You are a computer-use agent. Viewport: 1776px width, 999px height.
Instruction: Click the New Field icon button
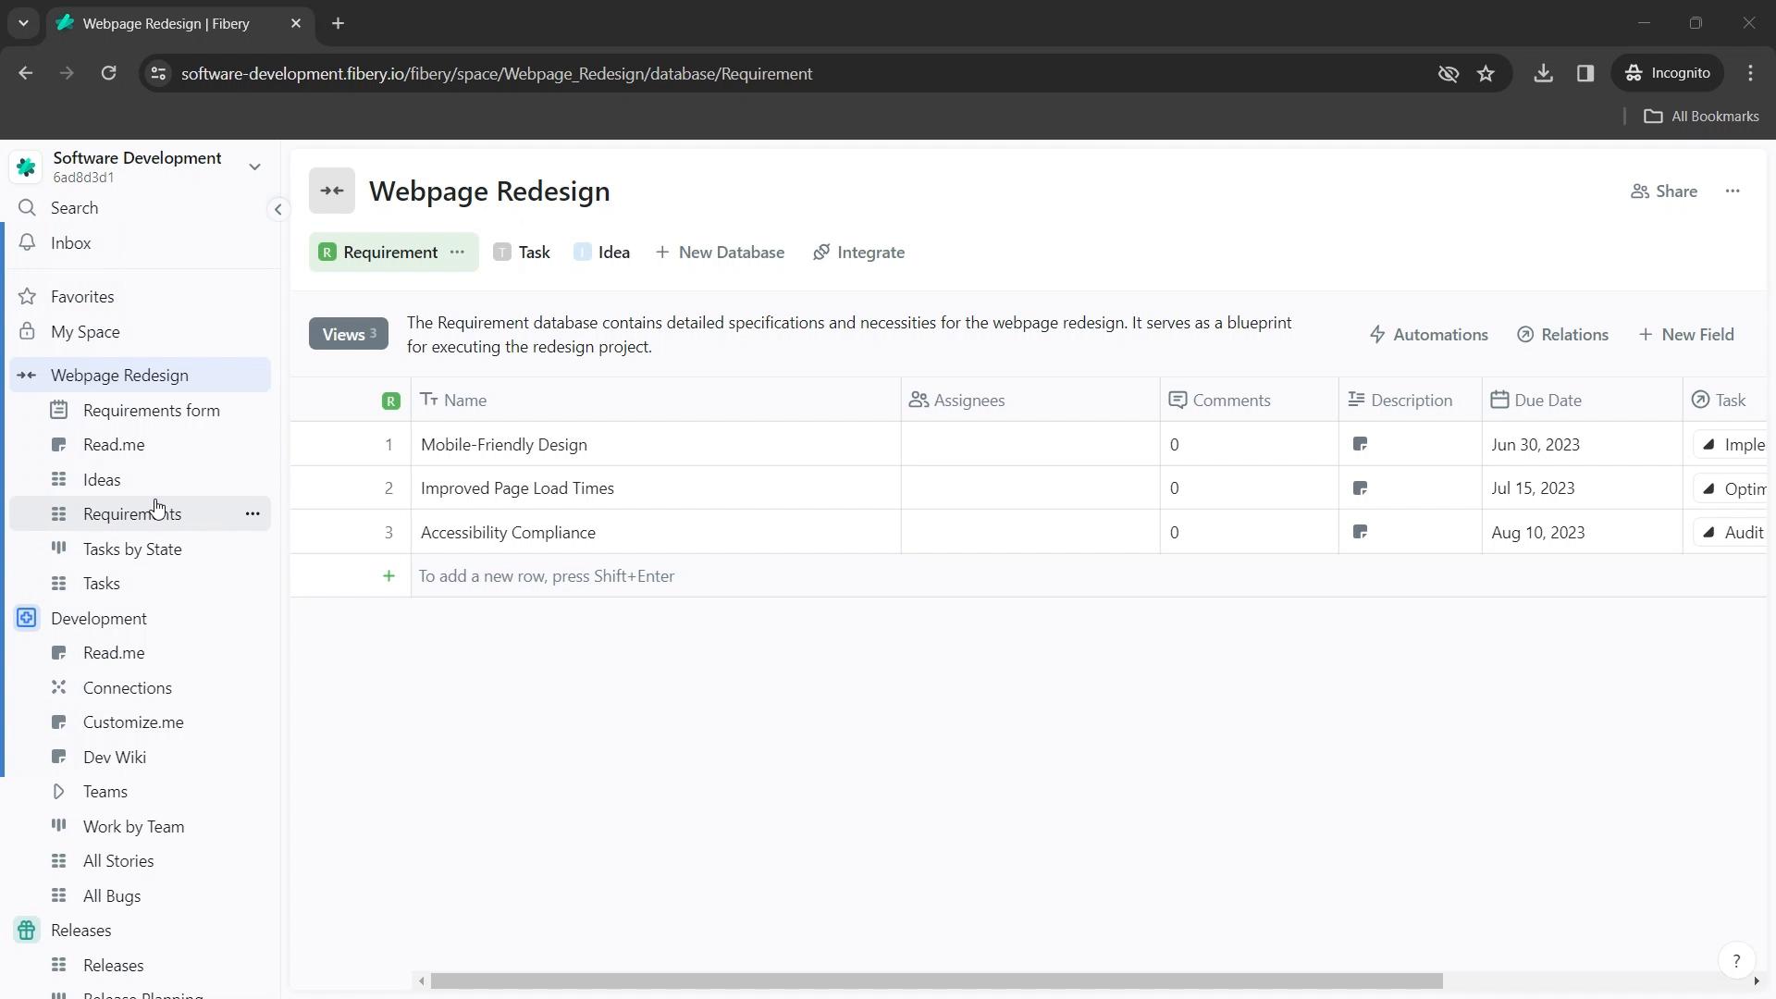tap(1646, 333)
